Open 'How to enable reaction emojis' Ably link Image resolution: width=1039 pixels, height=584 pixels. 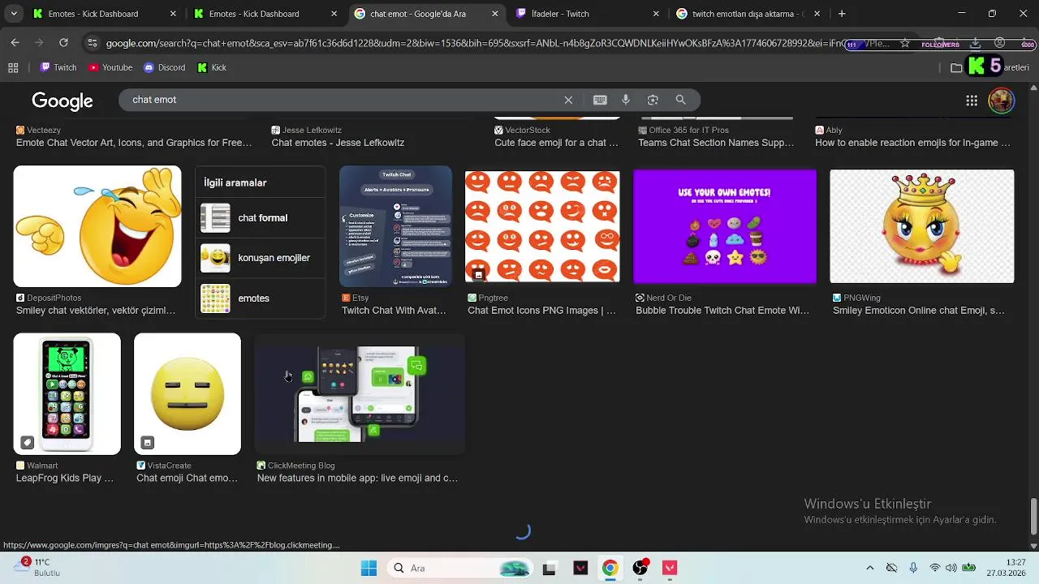[x=912, y=143]
